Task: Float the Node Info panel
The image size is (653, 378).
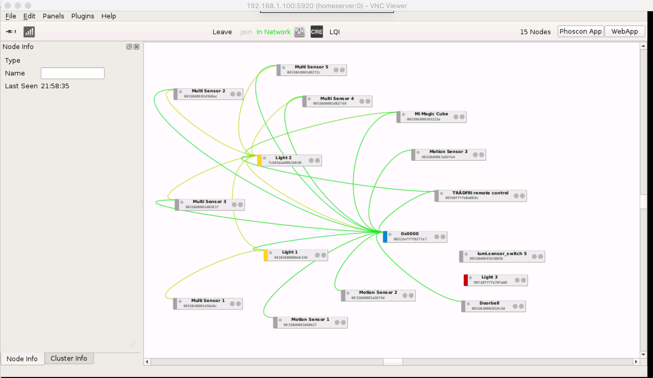Action: 129,47
